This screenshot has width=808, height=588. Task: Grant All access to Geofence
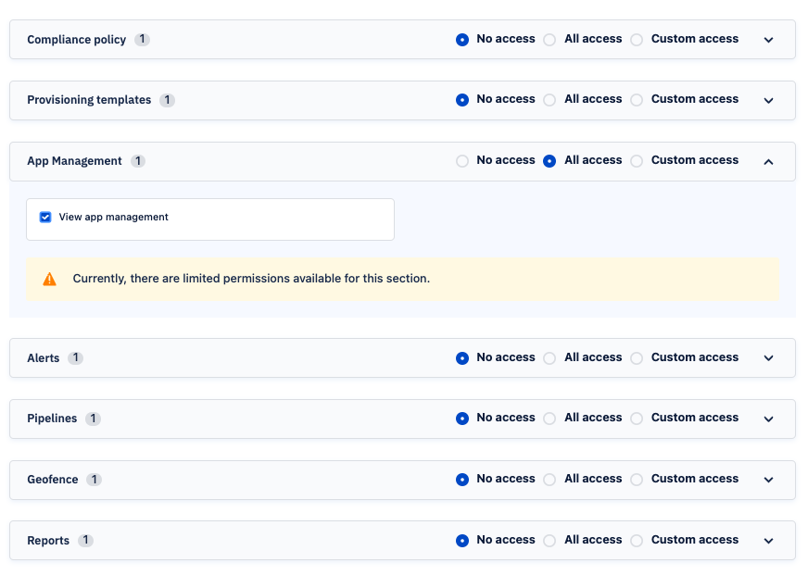(x=549, y=479)
